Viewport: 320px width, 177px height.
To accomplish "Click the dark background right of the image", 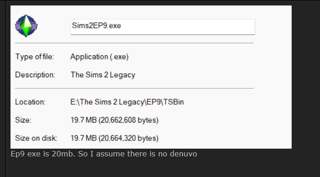I will point(306,82).
